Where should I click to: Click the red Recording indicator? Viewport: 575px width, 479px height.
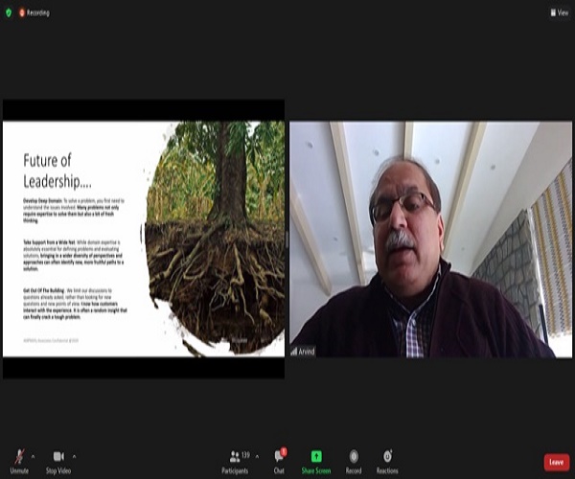click(x=34, y=12)
